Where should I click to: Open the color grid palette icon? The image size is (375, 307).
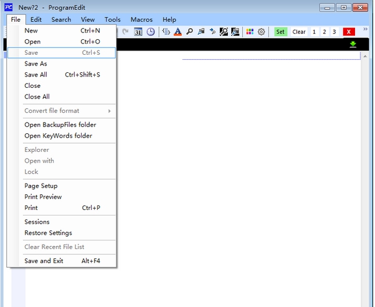(250, 32)
